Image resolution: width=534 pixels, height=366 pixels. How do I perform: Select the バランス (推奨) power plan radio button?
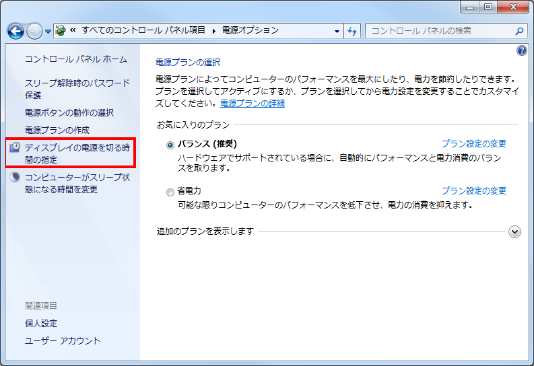click(170, 145)
